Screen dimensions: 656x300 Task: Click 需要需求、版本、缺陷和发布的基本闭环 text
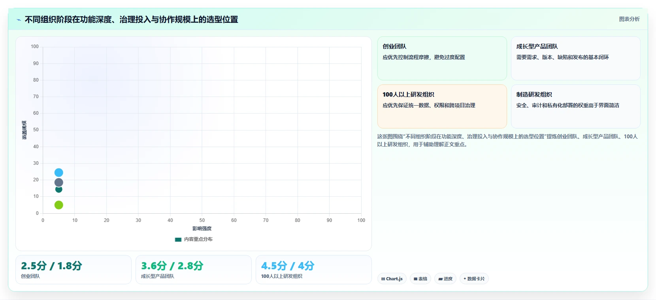click(x=562, y=57)
